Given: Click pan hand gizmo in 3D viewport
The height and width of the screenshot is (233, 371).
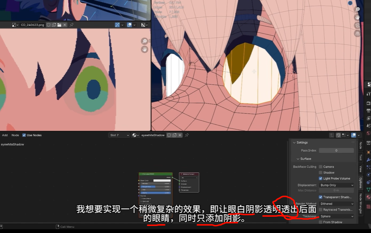Looking at the screenshot, I should pyautogui.click(x=358, y=17).
